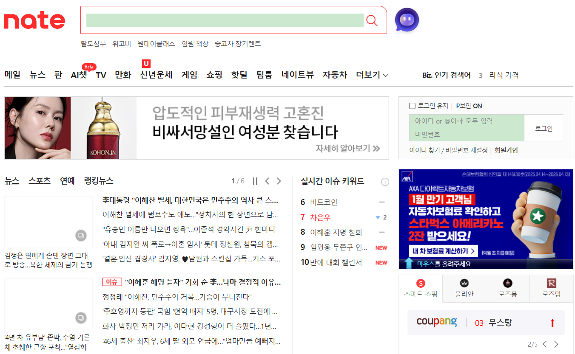Open the 김정은 news thumbnail
Image resolution: width=575 pixels, height=354 pixels.
click(48, 222)
